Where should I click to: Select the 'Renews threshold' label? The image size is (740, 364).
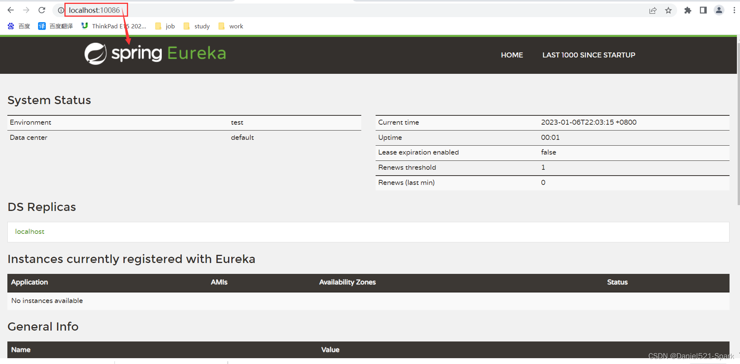coord(407,167)
